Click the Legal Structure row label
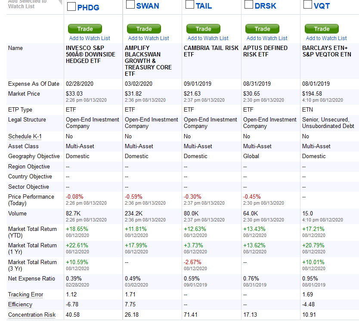This screenshot has width=359, height=321. (27, 120)
